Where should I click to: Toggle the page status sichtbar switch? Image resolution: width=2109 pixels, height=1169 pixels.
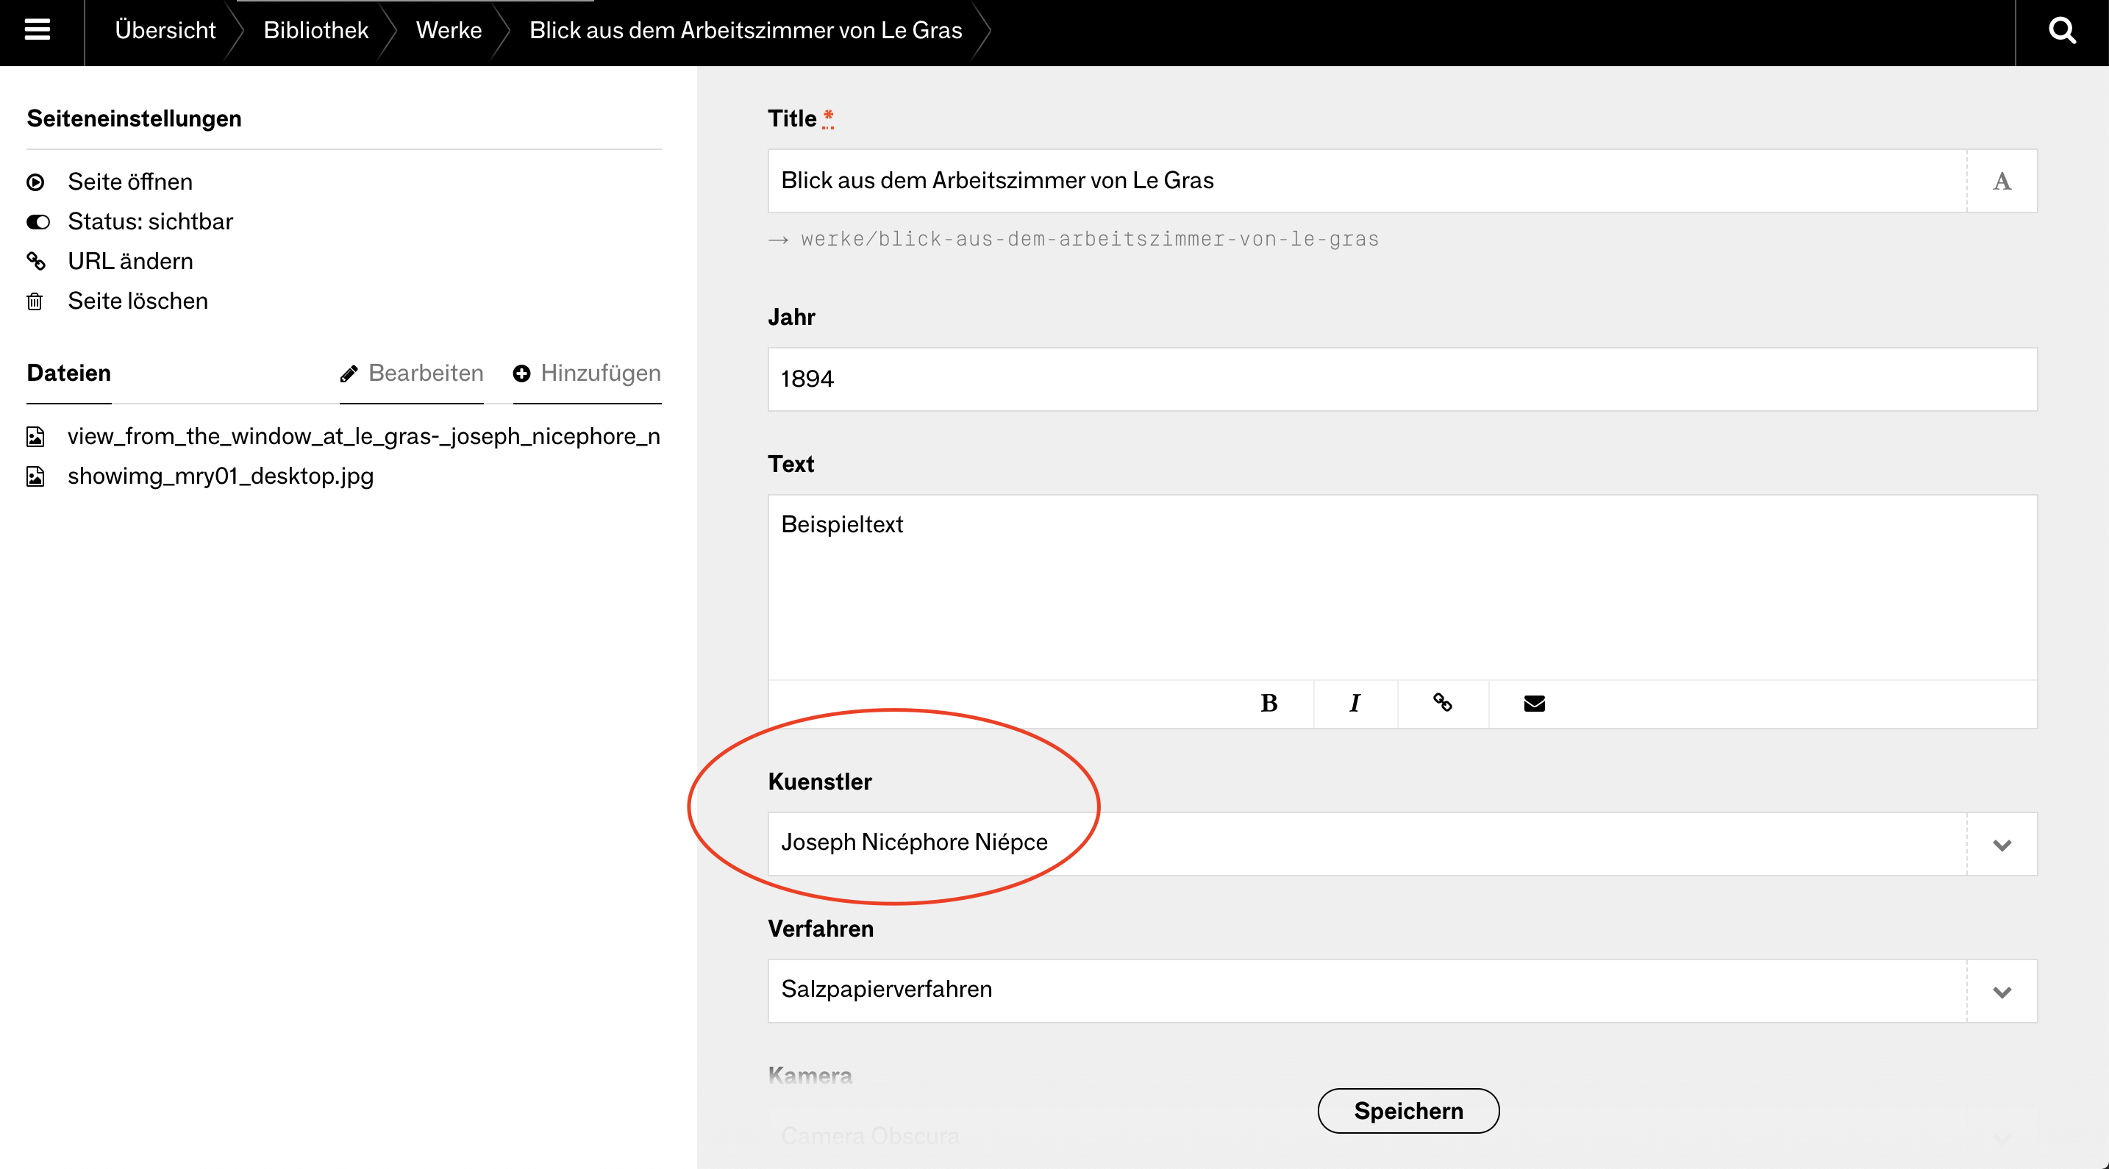click(38, 222)
